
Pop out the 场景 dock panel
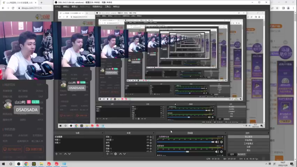pos(102,133)
